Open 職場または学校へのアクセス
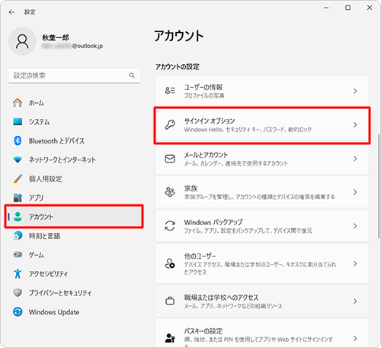Screen dimensions: 381x348 click(262, 301)
